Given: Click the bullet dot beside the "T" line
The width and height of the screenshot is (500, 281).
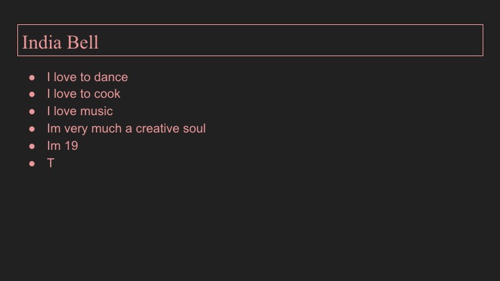Looking at the screenshot, I should [x=32, y=164].
